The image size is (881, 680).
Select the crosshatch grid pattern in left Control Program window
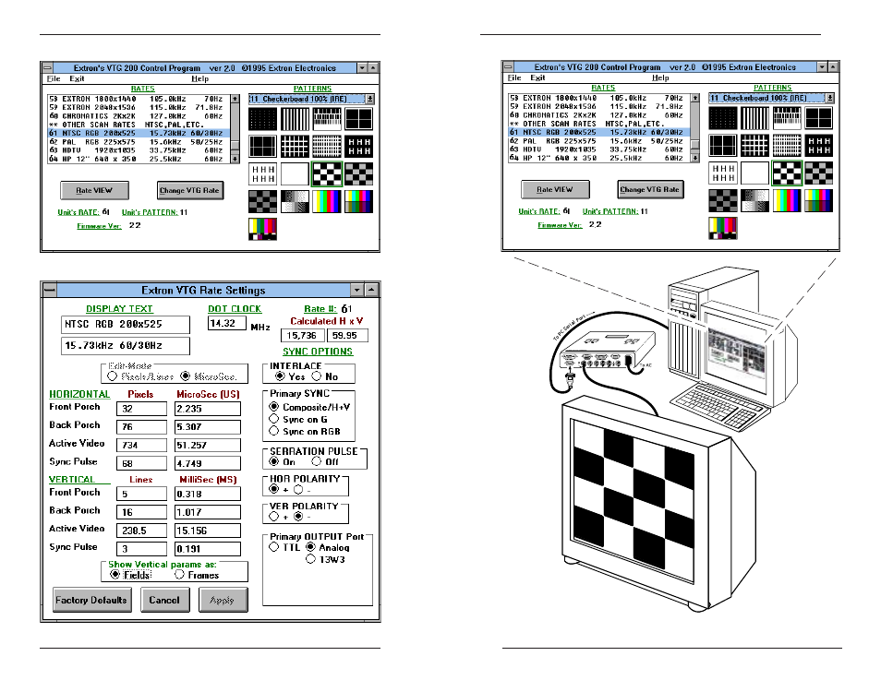(x=295, y=147)
